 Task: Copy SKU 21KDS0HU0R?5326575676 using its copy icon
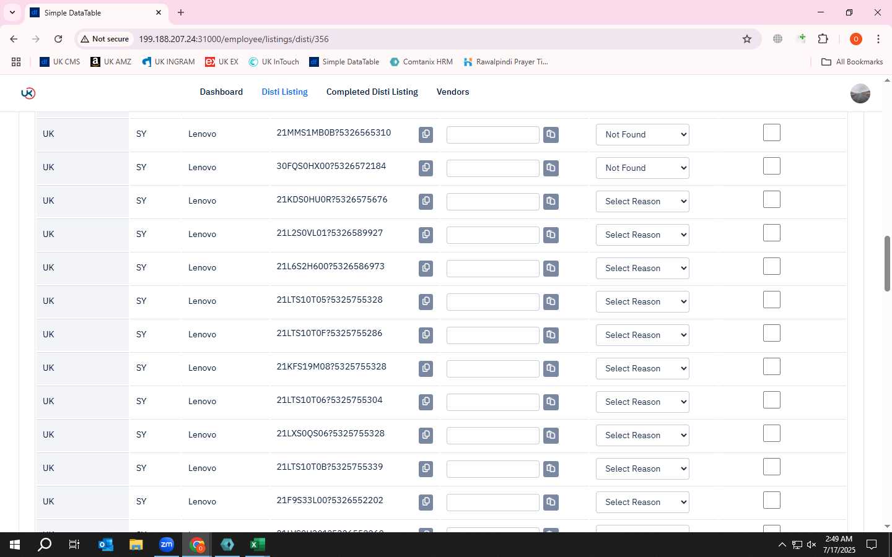click(x=426, y=201)
